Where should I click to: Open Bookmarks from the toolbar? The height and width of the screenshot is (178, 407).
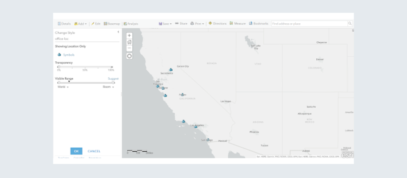258,24
